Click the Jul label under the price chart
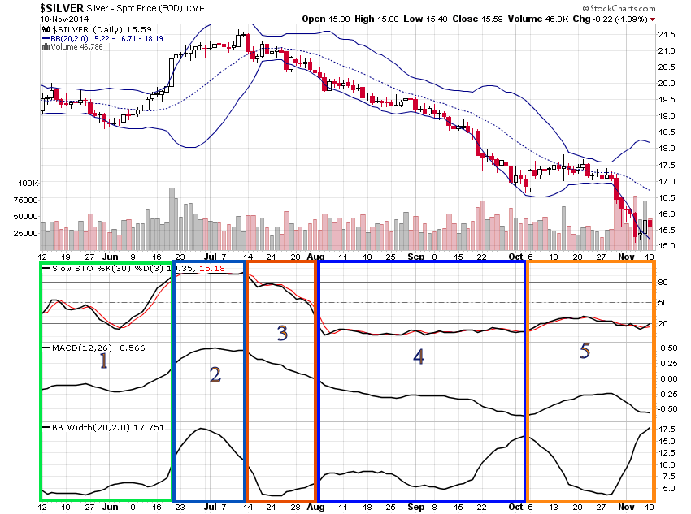Image resolution: width=691 pixels, height=514 pixels. click(x=211, y=257)
